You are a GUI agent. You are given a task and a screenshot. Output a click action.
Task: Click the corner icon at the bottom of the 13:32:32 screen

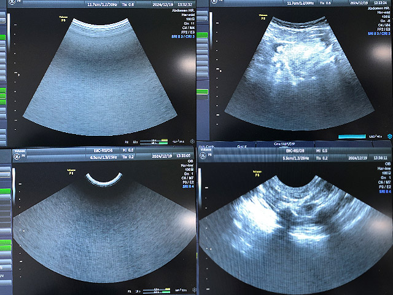192,141
